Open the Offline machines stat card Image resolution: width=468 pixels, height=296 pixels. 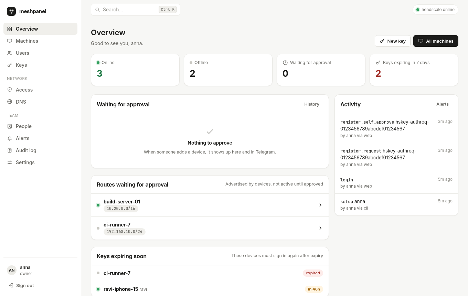pos(228,70)
